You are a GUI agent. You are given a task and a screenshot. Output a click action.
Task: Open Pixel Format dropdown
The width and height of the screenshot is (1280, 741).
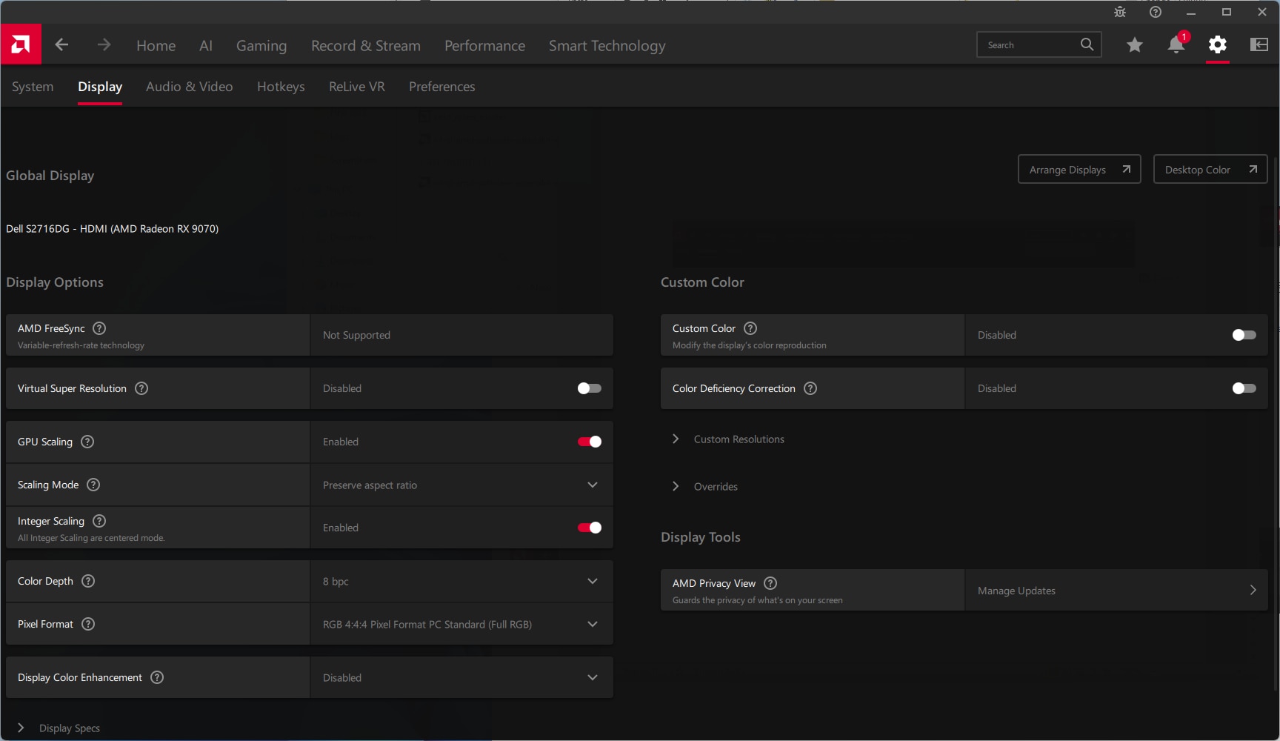pos(461,624)
